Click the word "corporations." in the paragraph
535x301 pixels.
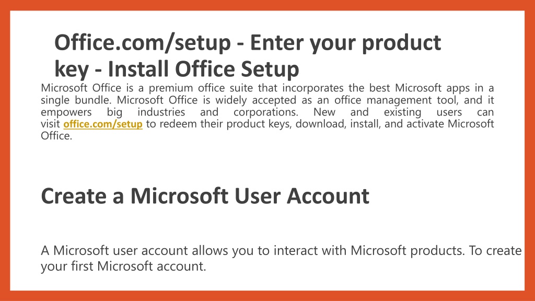click(x=266, y=112)
